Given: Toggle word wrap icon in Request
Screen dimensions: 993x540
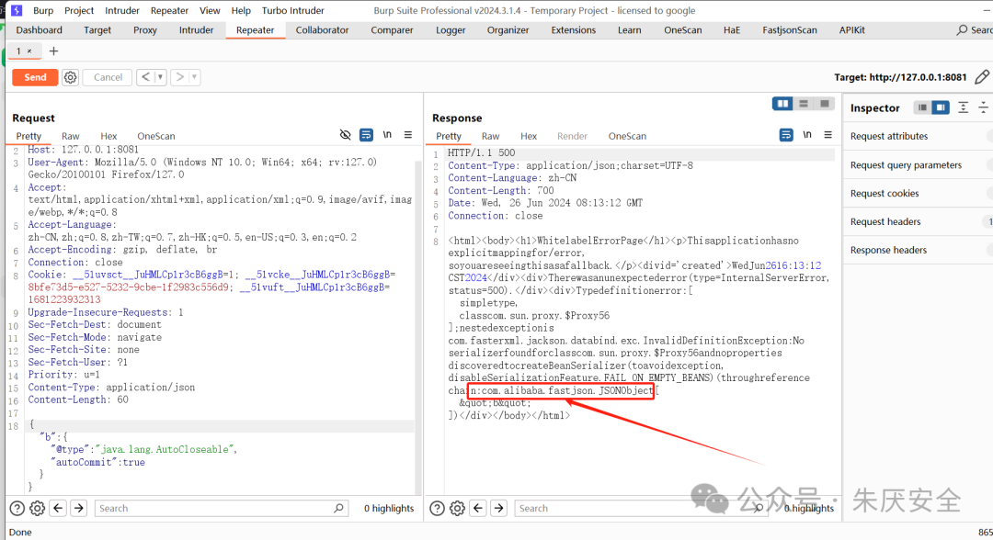Looking at the screenshot, I should [x=366, y=135].
